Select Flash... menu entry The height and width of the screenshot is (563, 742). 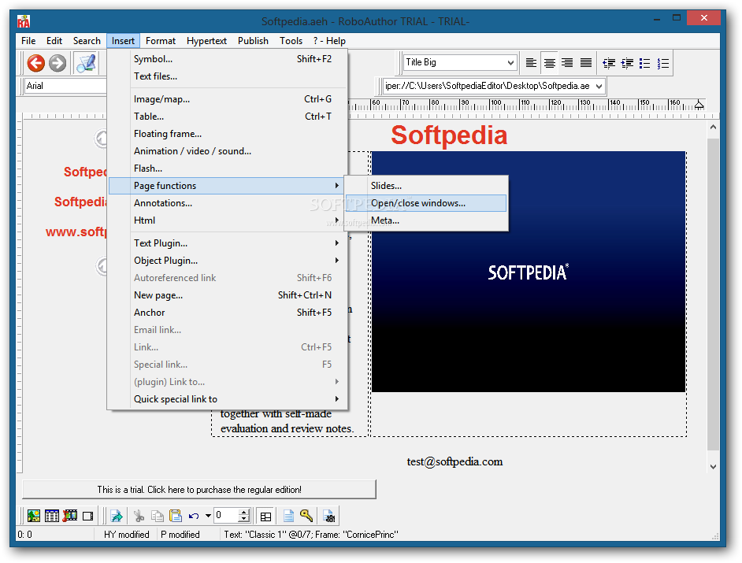tap(228, 168)
